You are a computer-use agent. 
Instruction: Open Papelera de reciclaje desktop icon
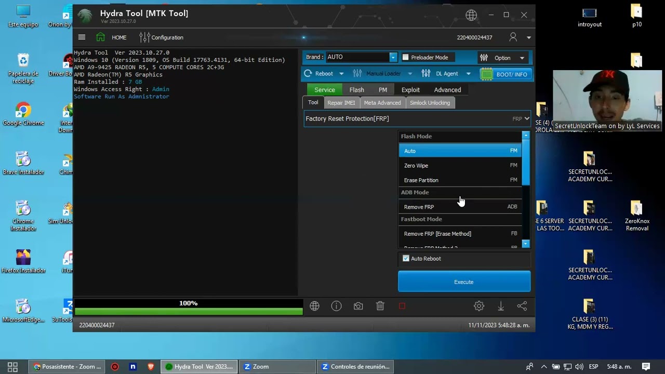click(x=23, y=69)
